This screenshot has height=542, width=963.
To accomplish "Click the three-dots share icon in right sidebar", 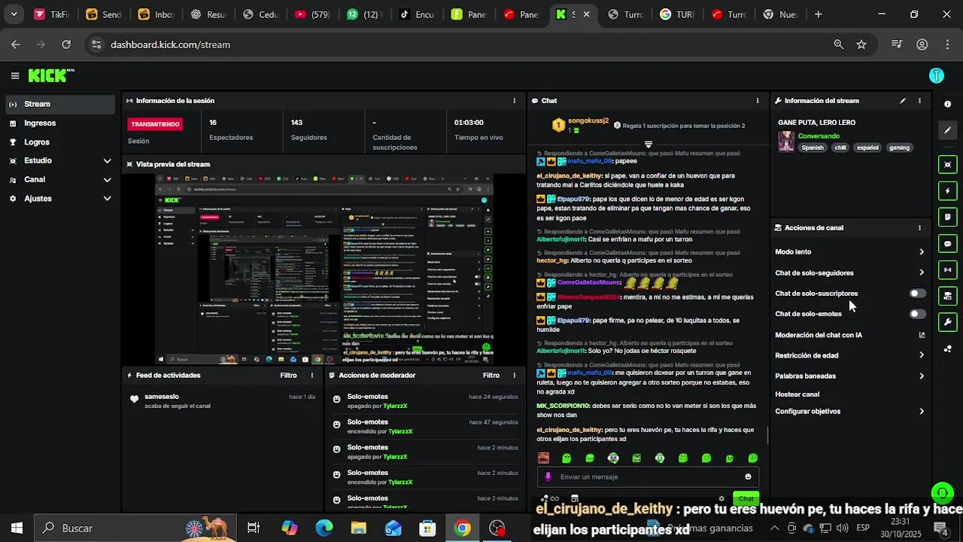I will [947, 349].
